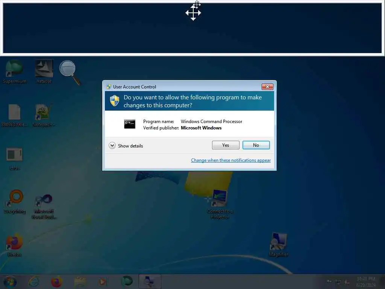The image size is (385, 289).
Task: Select the desktop image icon beside Supermium
Action: (44, 72)
